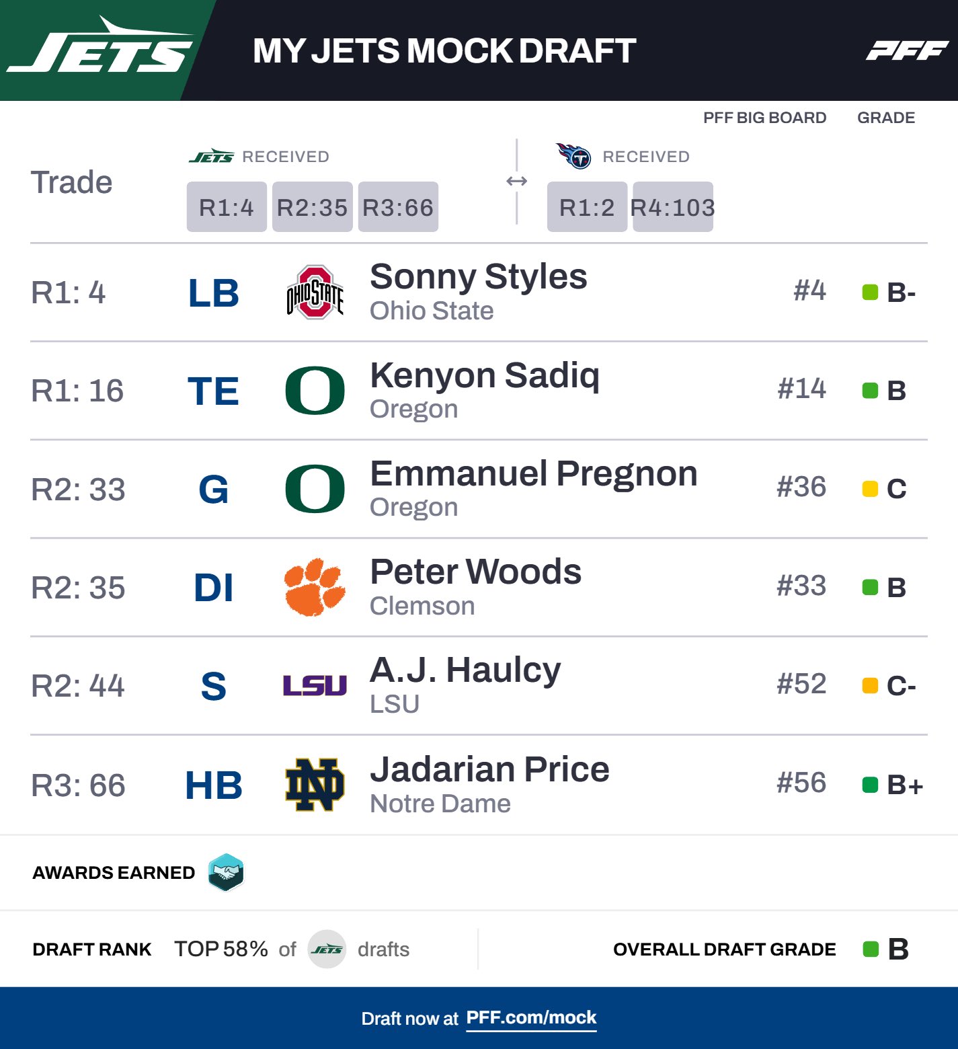Click the LSU team logo
Viewport: 958px width, 1049px height.
315,685
